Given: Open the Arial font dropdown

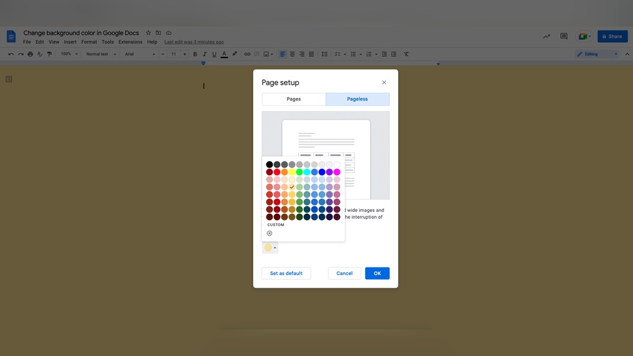Looking at the screenshot, I should [x=140, y=54].
